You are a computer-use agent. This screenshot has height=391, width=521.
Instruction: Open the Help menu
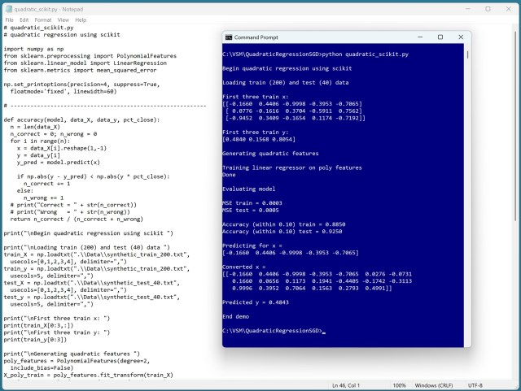[81, 20]
